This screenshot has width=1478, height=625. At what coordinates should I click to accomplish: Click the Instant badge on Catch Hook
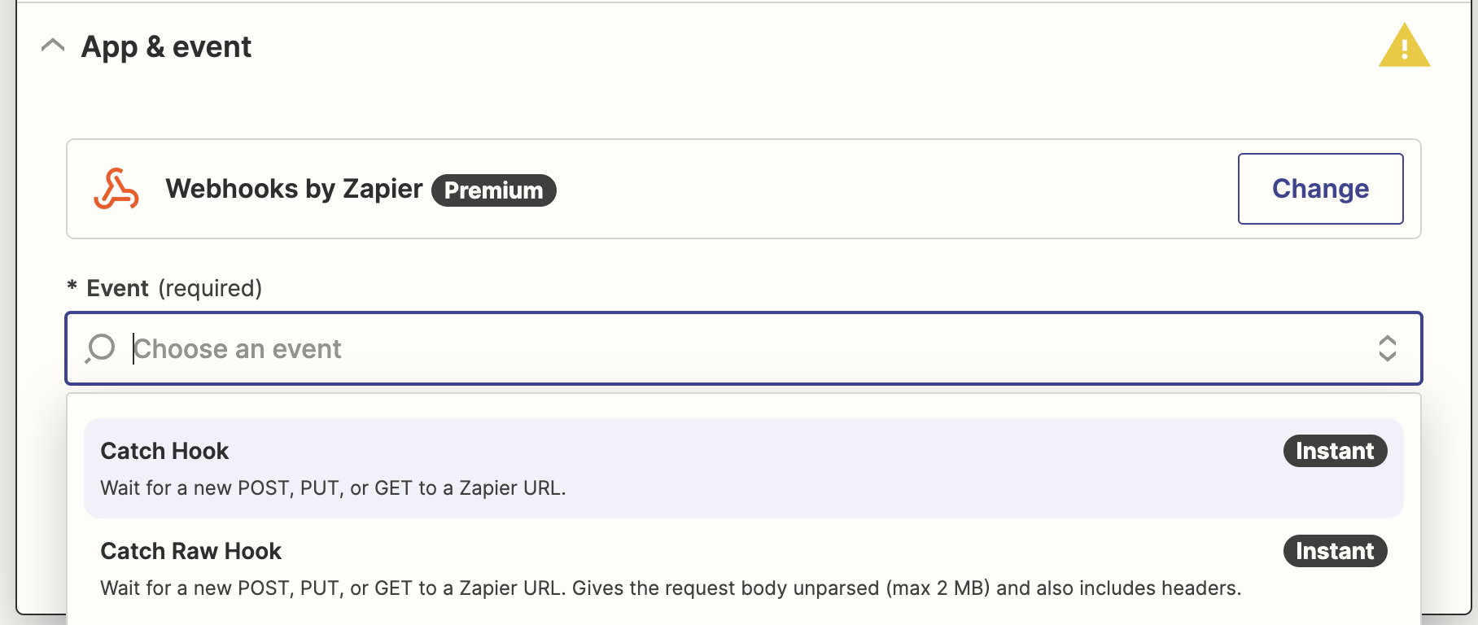pyautogui.click(x=1335, y=451)
